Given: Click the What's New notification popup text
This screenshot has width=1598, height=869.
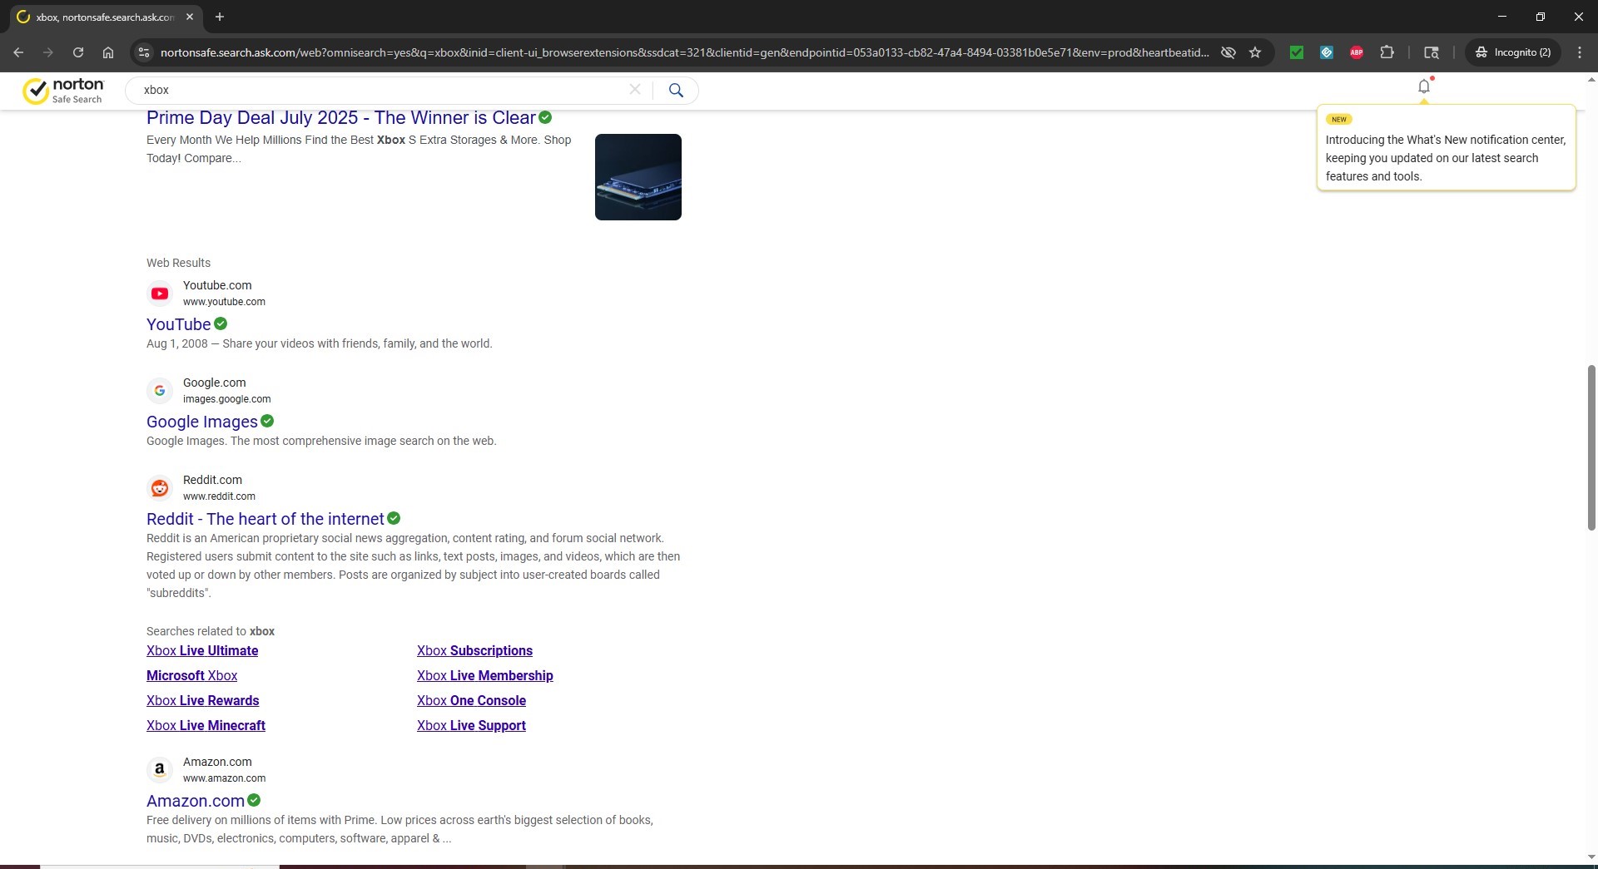Looking at the screenshot, I should coord(1446,158).
